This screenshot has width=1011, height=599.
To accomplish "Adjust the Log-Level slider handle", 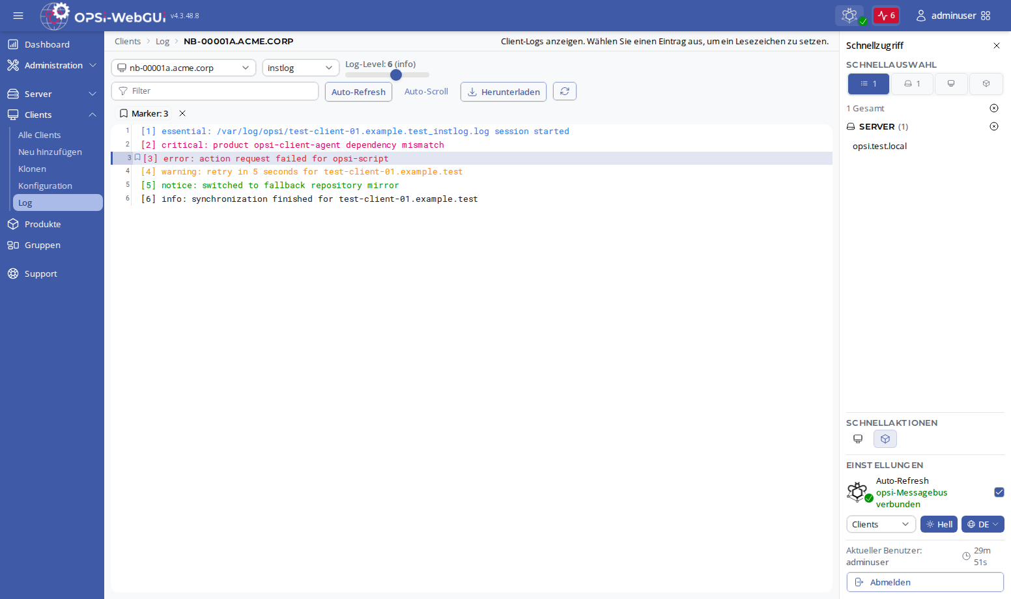I will coord(396,75).
